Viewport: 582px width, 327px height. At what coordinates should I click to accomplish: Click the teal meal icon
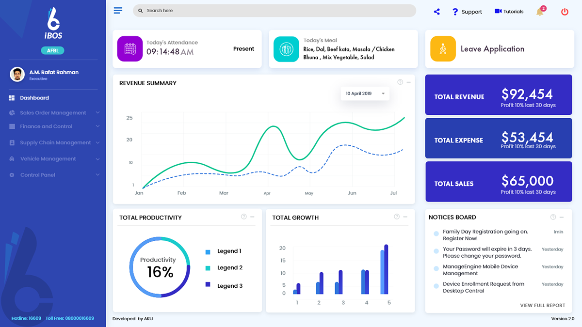tap(286, 49)
